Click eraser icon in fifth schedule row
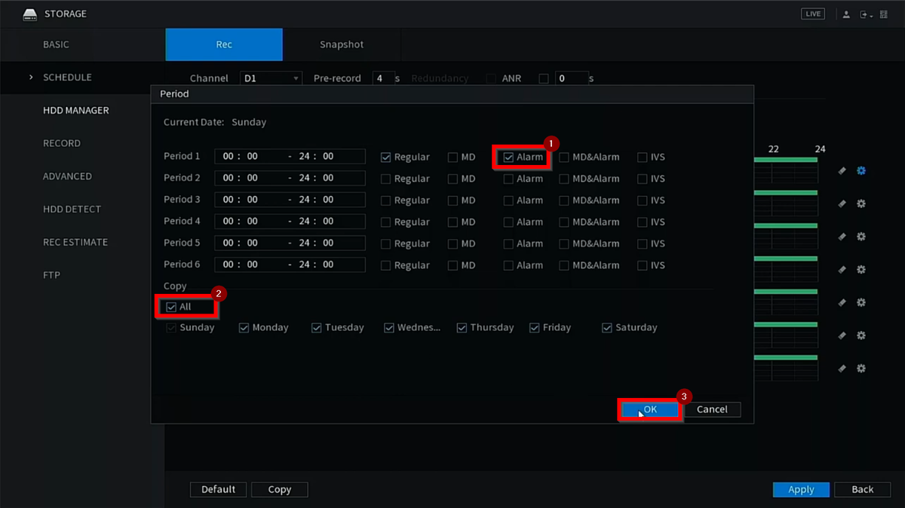Viewport: 905px width, 508px height. click(x=842, y=302)
